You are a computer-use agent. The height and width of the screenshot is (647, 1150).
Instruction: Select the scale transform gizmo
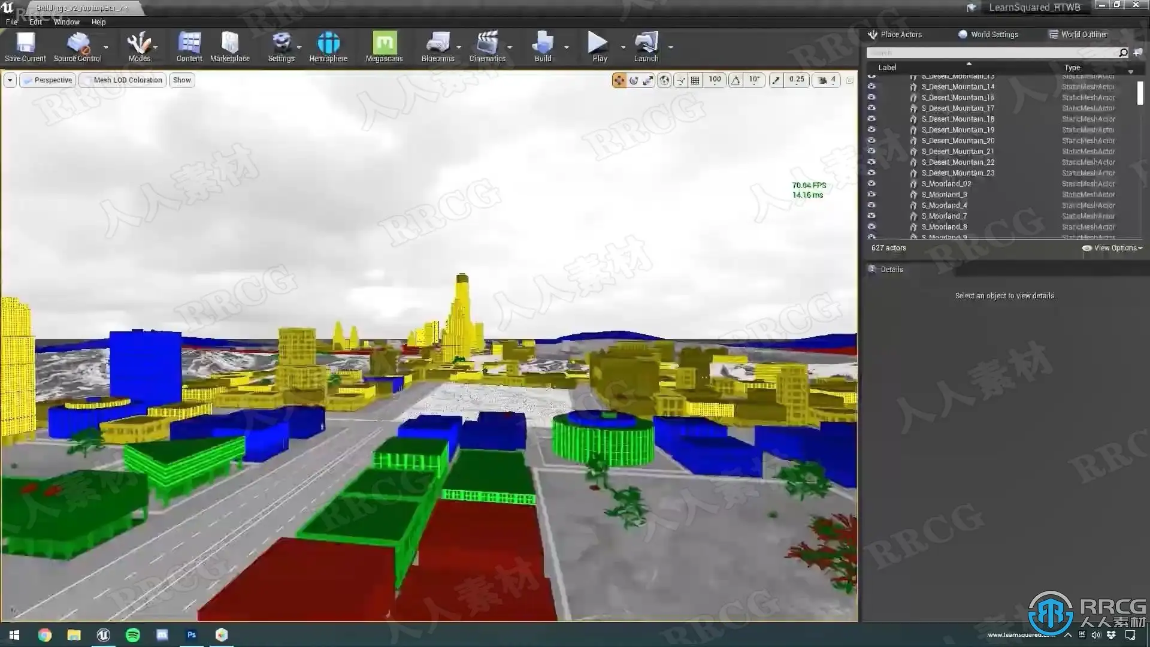pos(648,80)
